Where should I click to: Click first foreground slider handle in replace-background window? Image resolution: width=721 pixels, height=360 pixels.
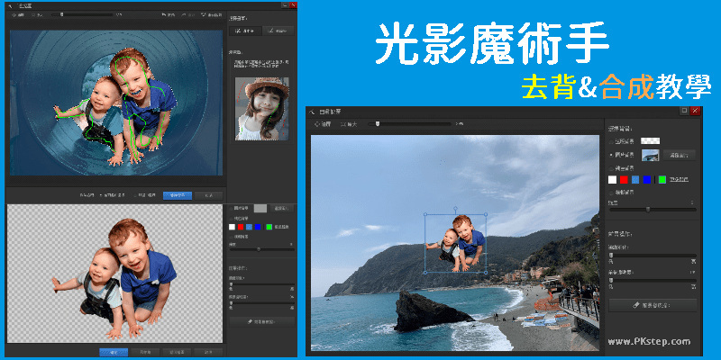pos(611,255)
